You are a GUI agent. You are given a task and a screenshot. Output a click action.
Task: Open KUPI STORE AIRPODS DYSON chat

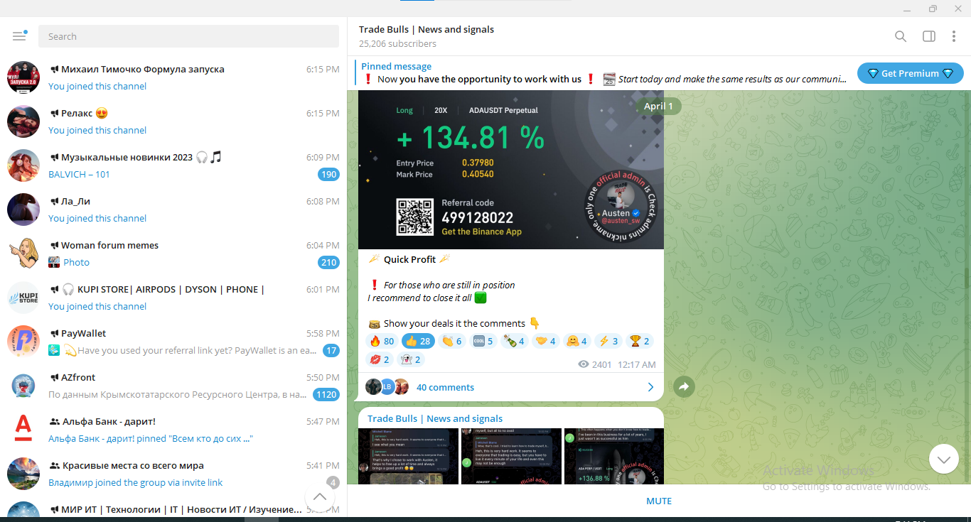173,298
